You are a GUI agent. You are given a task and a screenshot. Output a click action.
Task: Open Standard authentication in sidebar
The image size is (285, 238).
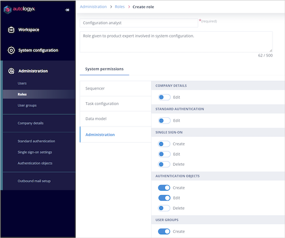click(37, 141)
